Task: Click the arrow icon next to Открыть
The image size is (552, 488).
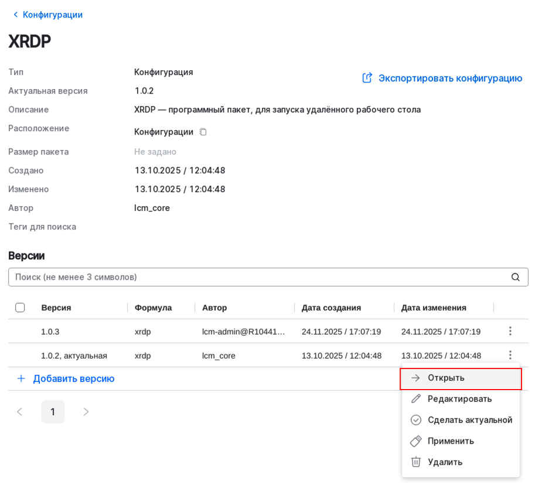Action: pos(416,378)
